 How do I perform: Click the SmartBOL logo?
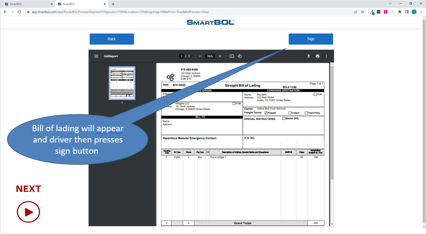(210, 22)
